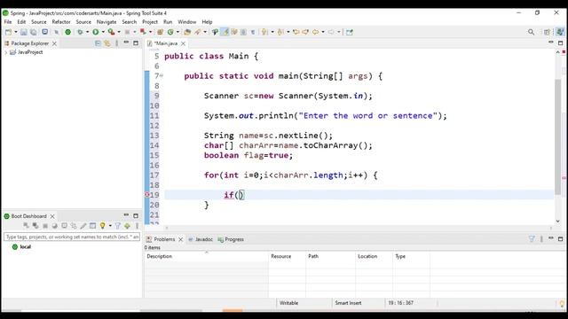568x319 pixels.
Task: Click the Run Last Tool external tools icon
Action: click(x=111, y=32)
